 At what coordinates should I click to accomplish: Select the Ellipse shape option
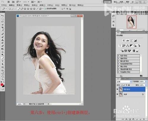(31, 9)
